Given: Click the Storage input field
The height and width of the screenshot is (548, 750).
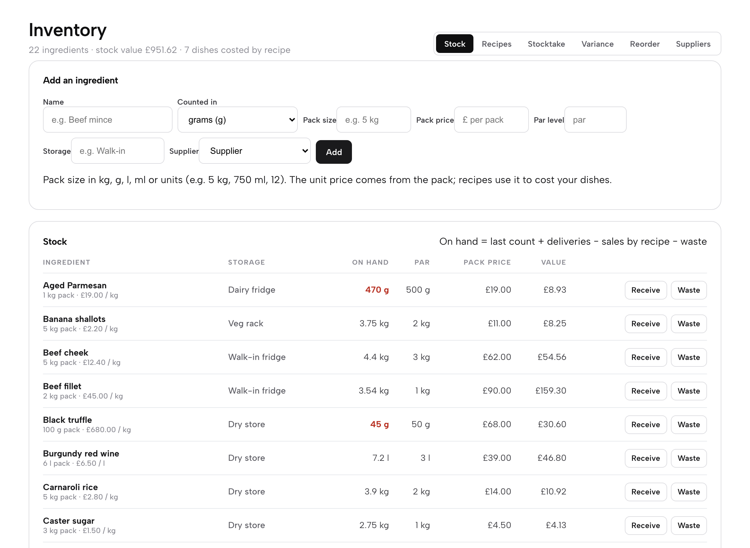Looking at the screenshot, I should tap(117, 151).
